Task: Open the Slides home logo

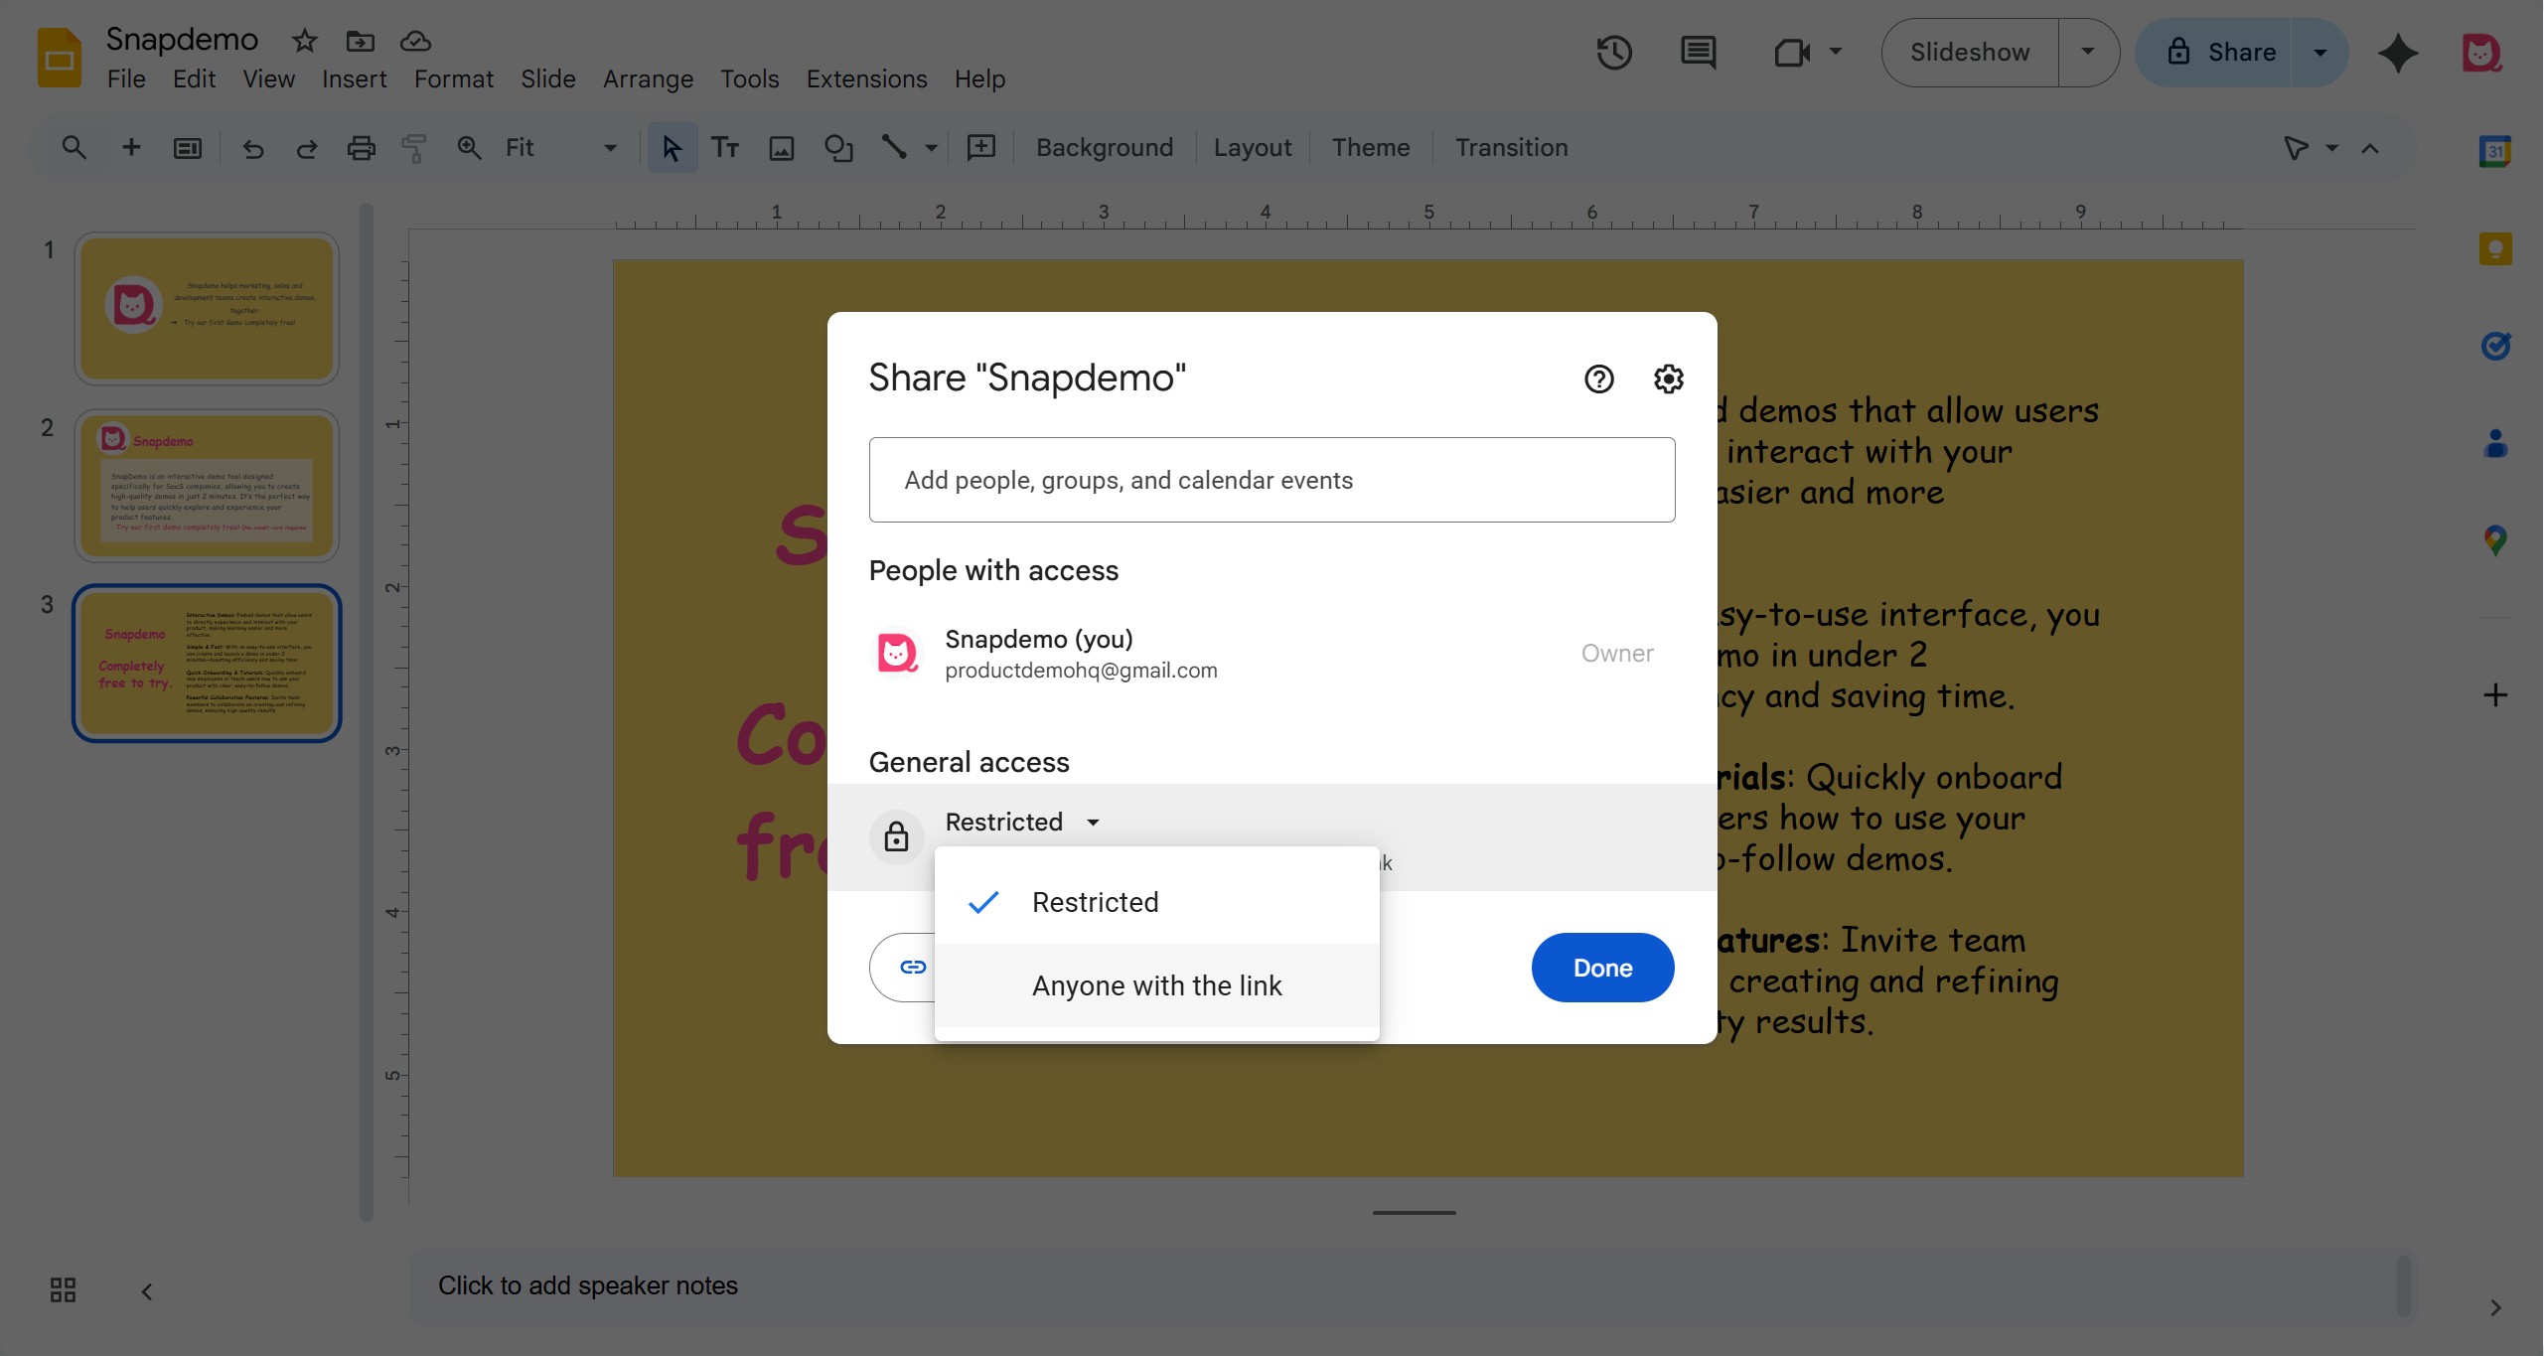Action: click(60, 58)
